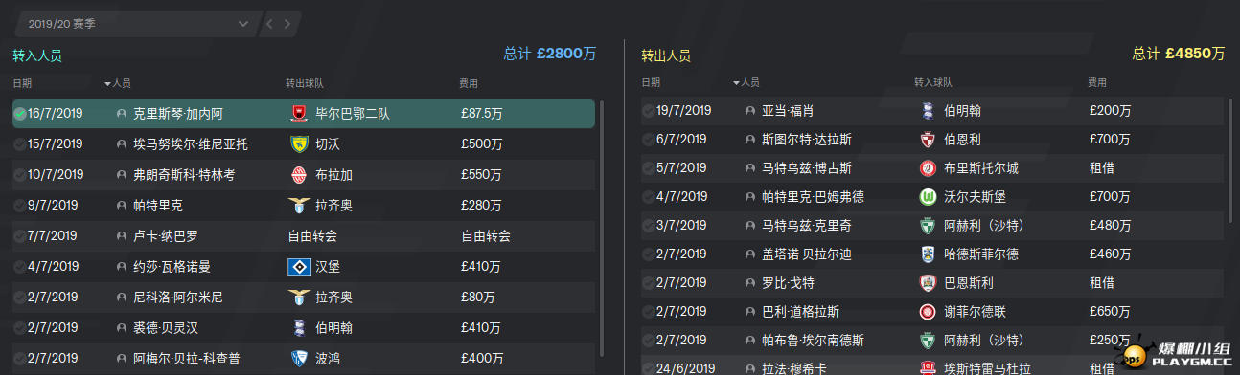Sort incoming transfers by 人员 column
The width and height of the screenshot is (1240, 375).
click(118, 84)
